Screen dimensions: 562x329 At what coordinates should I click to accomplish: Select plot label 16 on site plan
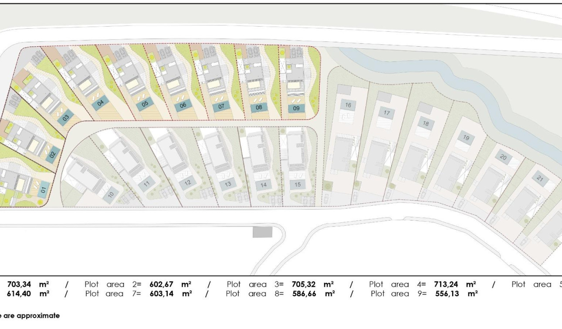click(x=348, y=105)
